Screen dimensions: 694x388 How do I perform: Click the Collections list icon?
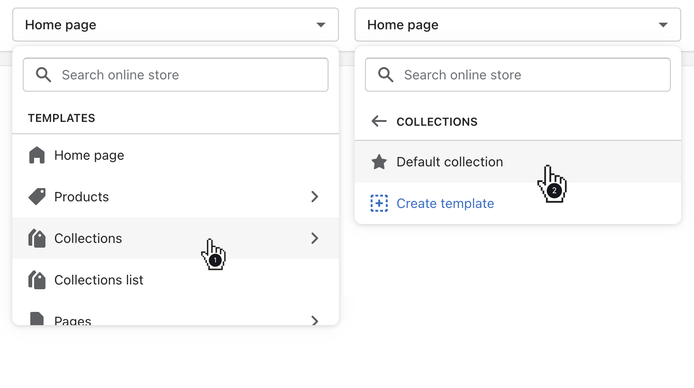[37, 280]
